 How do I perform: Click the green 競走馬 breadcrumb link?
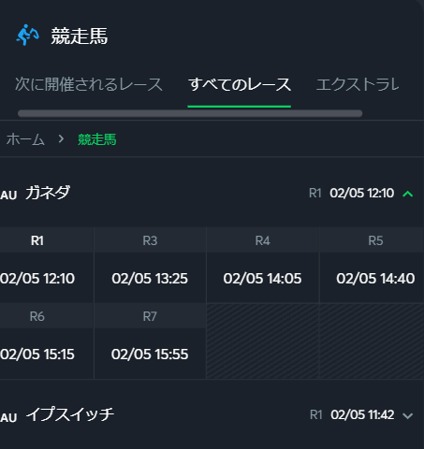[97, 139]
